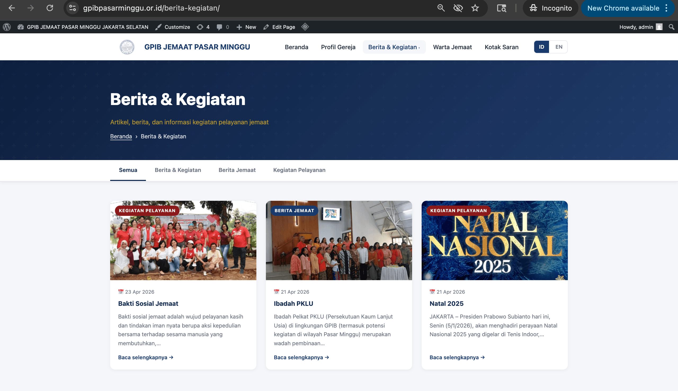
Task: Open site information icon in address bar
Action: 73,8
